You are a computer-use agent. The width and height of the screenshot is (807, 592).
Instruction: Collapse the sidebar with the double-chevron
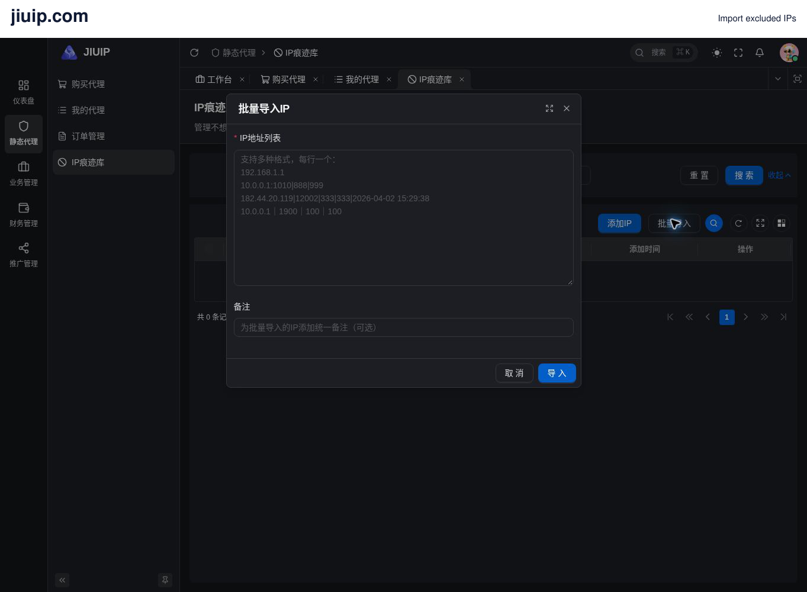[x=62, y=580]
